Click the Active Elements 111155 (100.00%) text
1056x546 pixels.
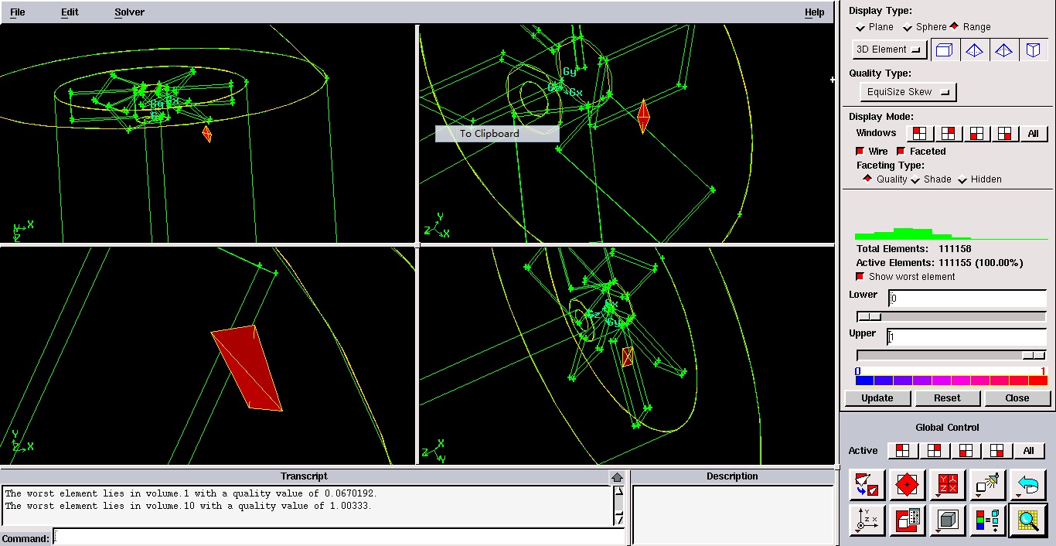pos(939,263)
